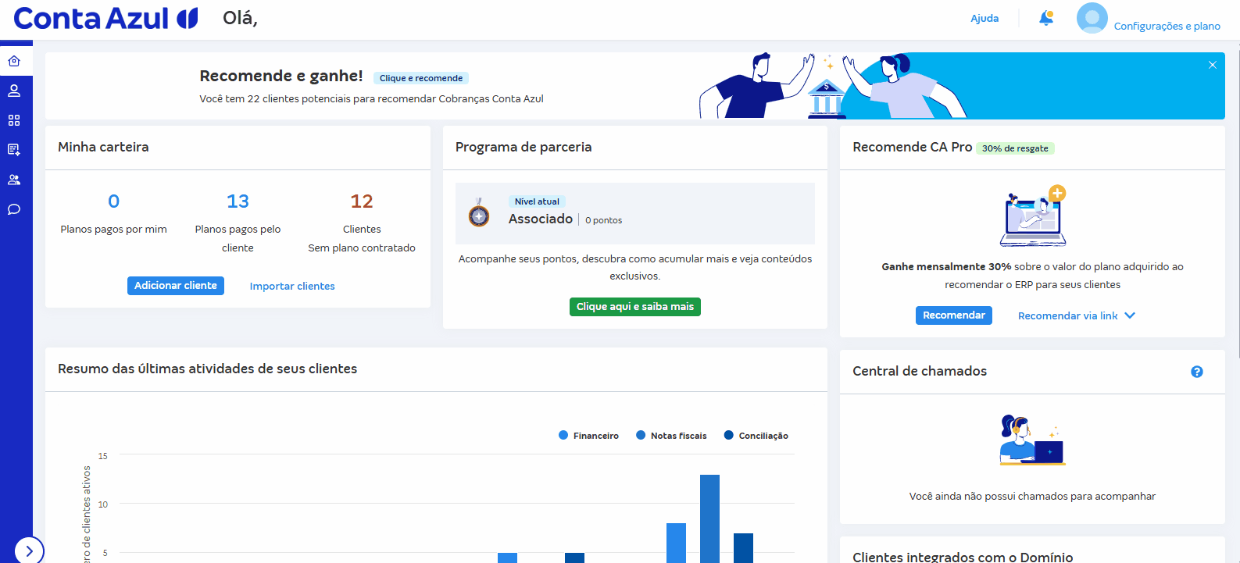Expand the Recomendar via link dropdown

point(1076,315)
